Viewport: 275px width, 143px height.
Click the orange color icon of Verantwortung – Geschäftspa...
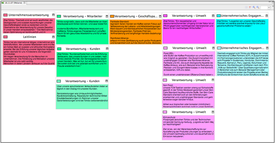tap(112, 16)
